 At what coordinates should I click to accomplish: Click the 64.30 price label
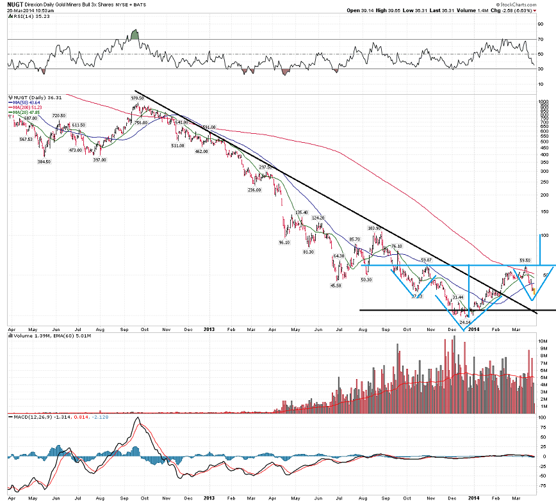pyautogui.click(x=339, y=256)
